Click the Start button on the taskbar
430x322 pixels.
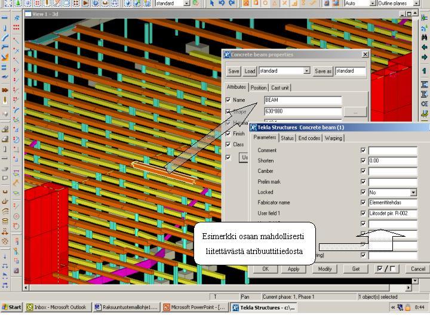point(11,307)
